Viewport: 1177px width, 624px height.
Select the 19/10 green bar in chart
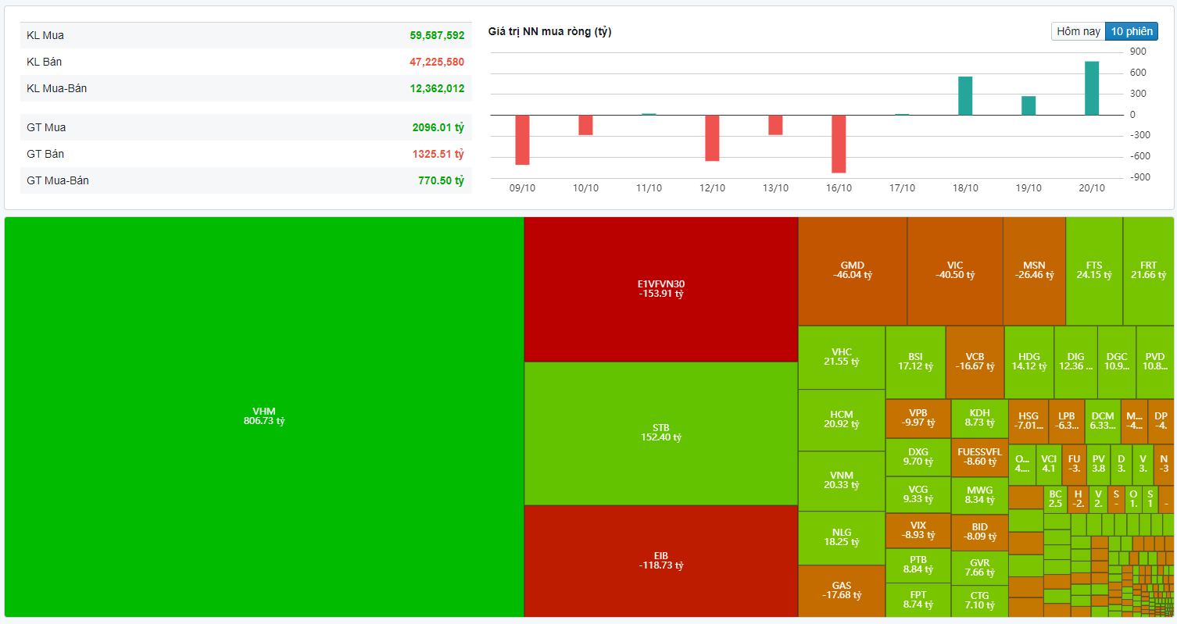[x=1029, y=105]
